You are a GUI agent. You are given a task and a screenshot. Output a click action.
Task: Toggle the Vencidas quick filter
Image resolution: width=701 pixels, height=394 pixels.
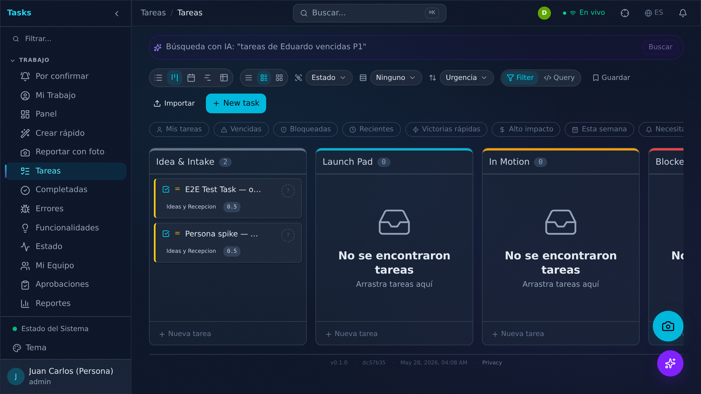pyautogui.click(x=241, y=129)
